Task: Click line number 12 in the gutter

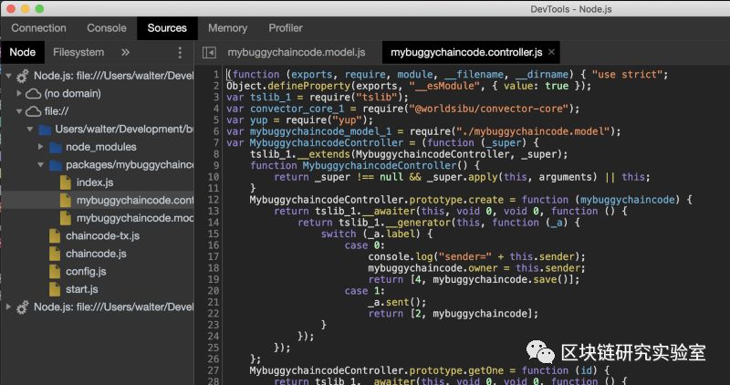Action: tap(214, 200)
